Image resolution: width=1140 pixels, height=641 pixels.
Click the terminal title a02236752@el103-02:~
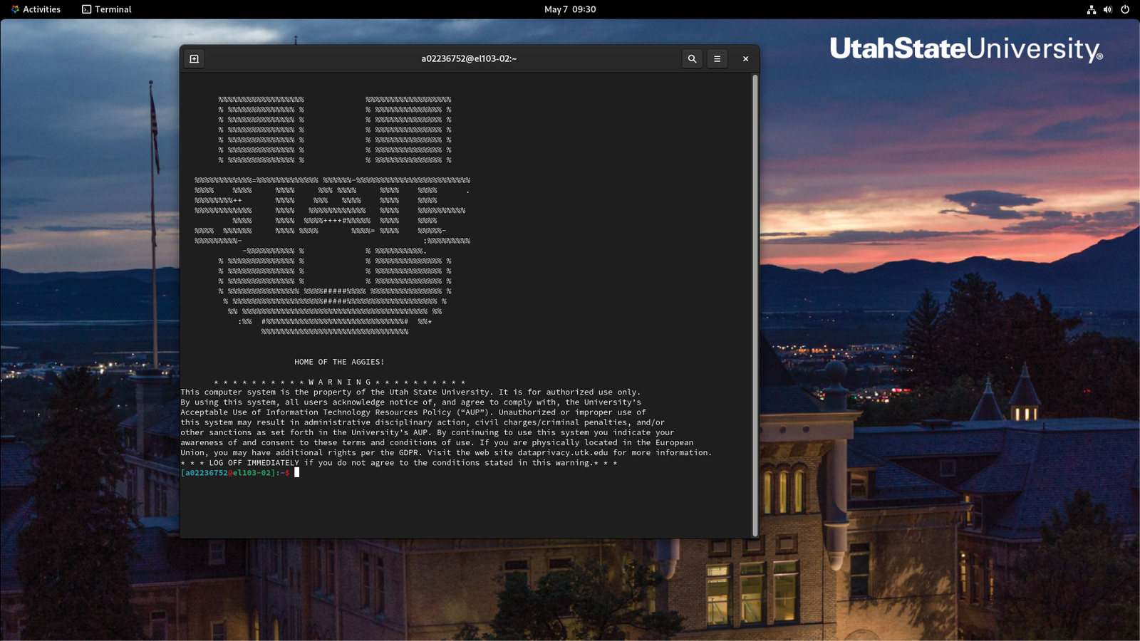click(x=469, y=59)
